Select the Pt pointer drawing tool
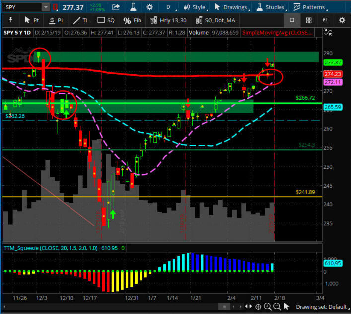The image size is (351, 314). 31,20
